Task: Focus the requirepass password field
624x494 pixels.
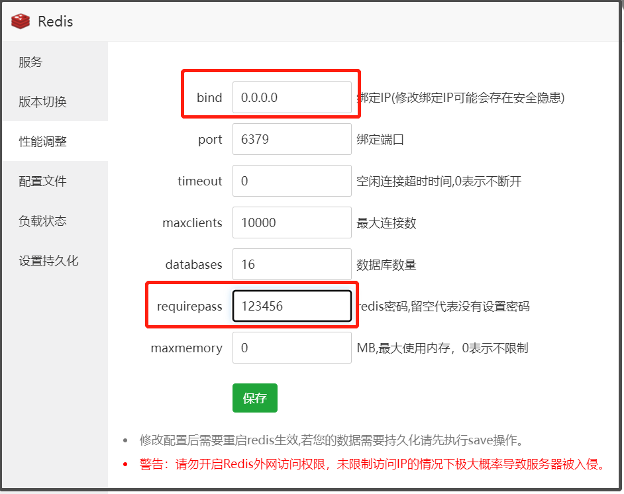Action: point(291,306)
